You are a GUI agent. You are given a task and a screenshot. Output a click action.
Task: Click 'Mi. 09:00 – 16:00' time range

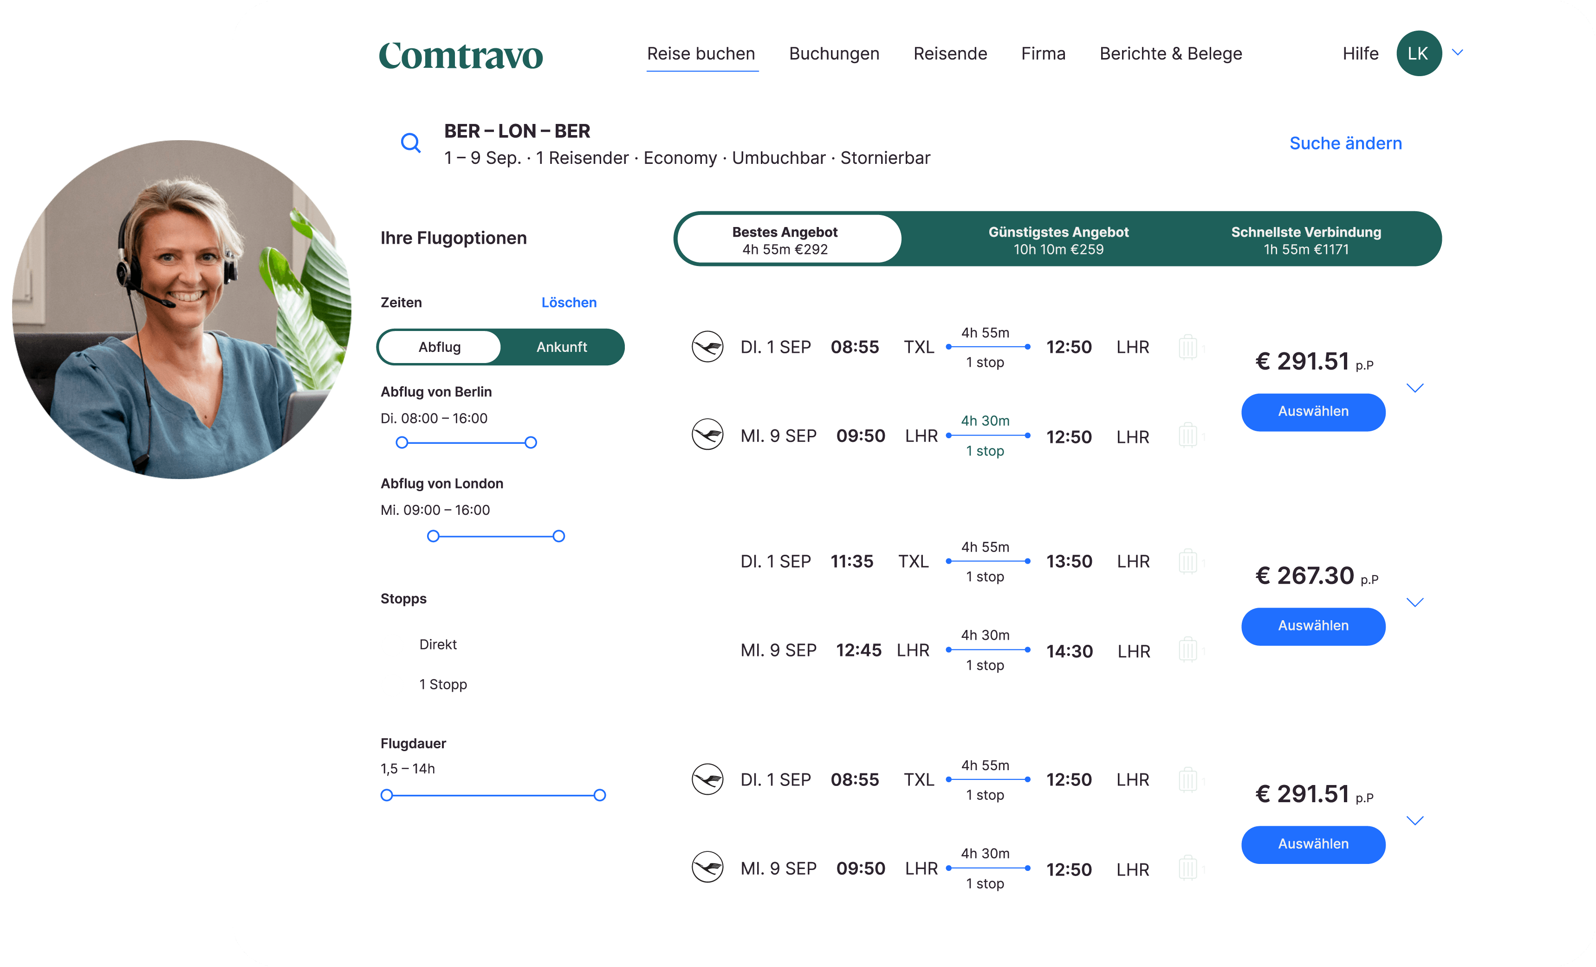(435, 510)
